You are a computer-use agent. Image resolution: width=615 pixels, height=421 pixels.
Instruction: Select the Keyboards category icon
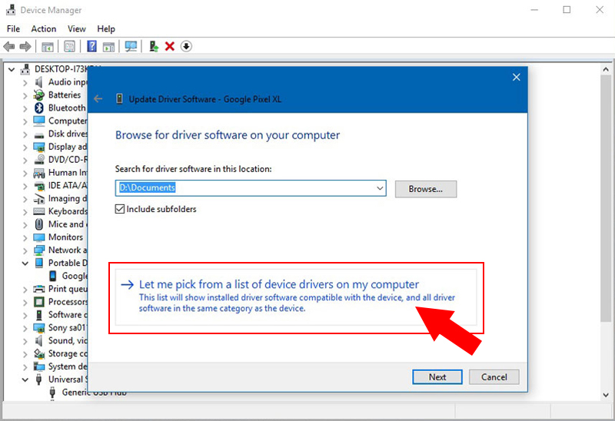[39, 211]
